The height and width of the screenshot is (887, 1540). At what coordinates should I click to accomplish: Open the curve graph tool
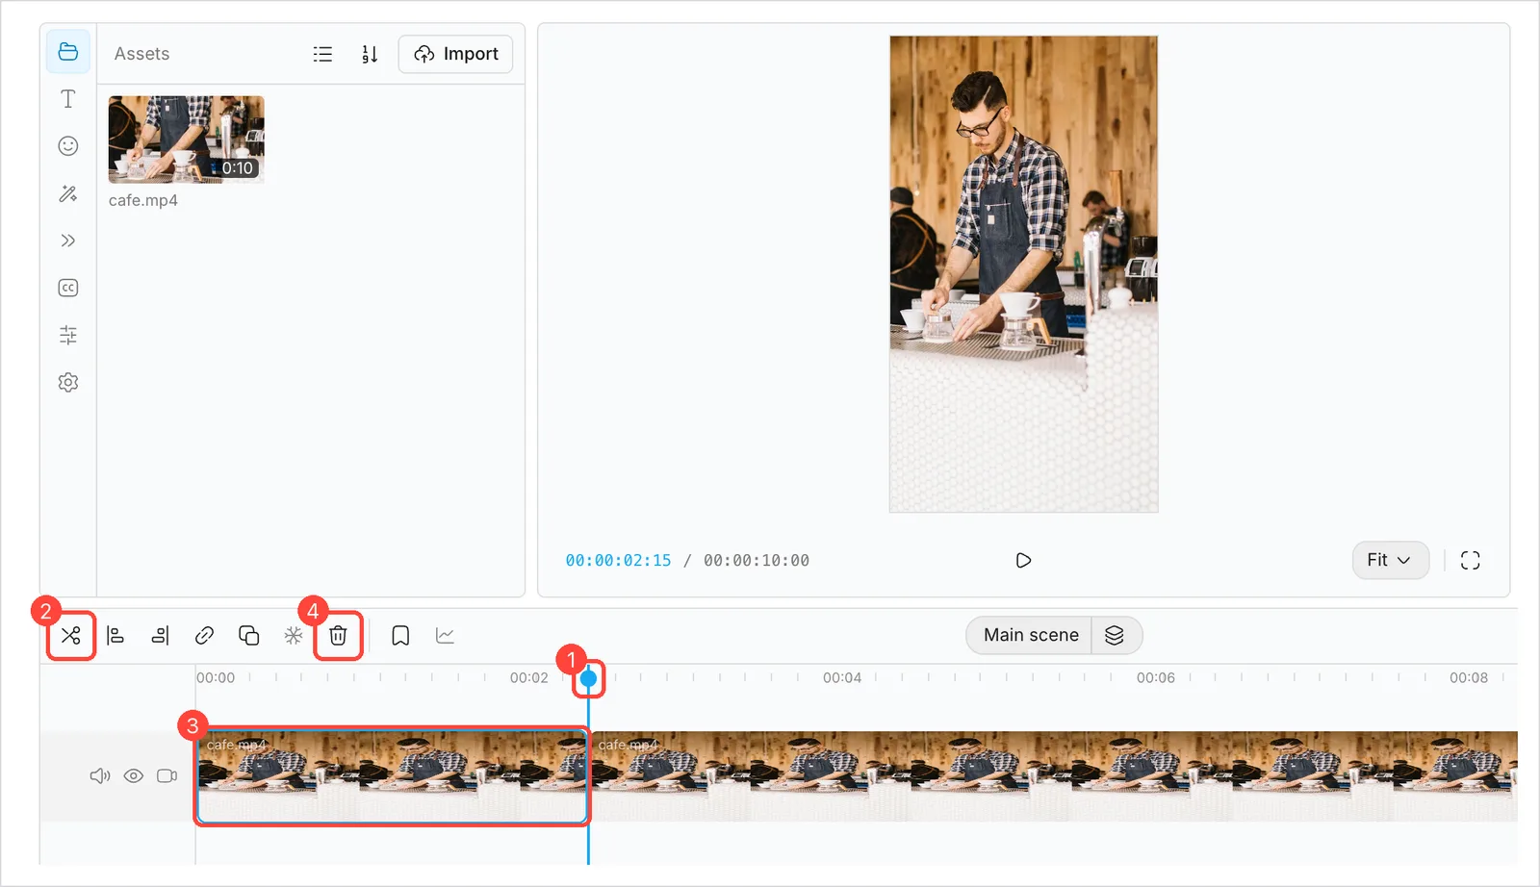click(445, 635)
